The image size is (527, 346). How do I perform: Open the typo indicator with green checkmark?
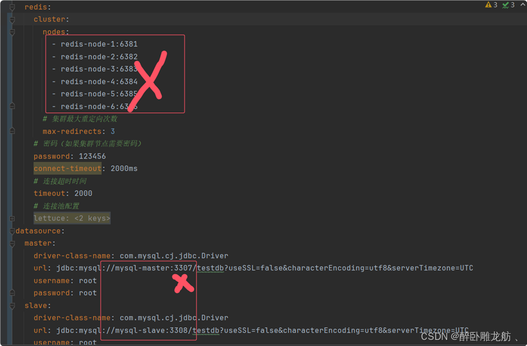pos(508,5)
